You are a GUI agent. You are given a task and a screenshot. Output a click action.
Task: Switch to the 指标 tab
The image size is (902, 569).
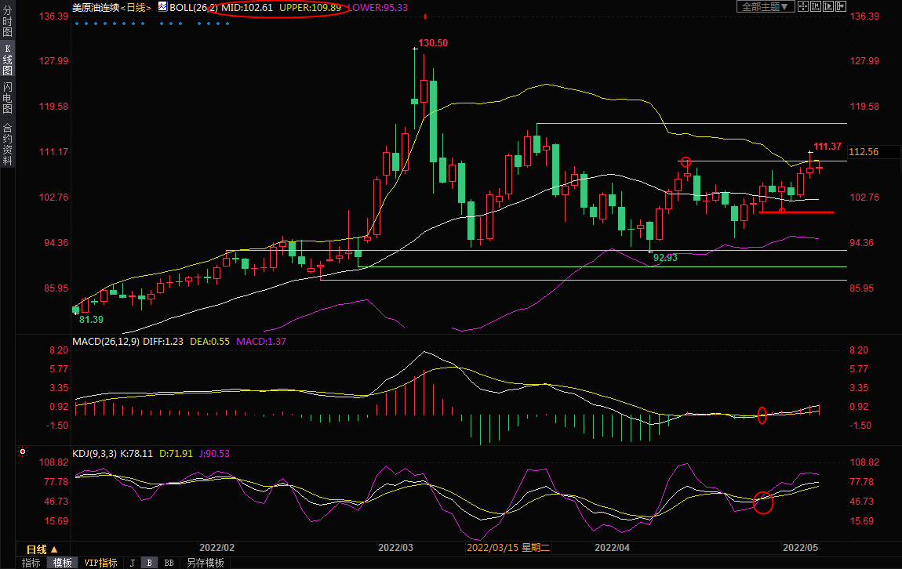click(x=31, y=563)
